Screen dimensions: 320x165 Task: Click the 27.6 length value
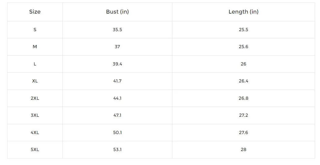coord(243,133)
